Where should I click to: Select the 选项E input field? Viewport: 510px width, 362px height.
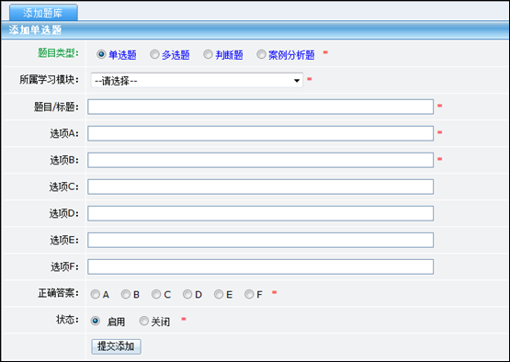tap(261, 241)
